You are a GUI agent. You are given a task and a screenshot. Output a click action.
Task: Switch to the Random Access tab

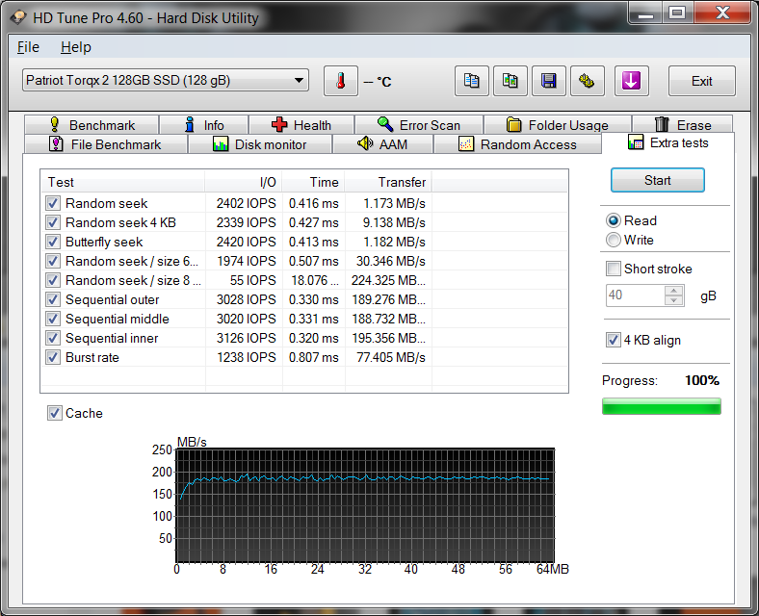click(517, 144)
